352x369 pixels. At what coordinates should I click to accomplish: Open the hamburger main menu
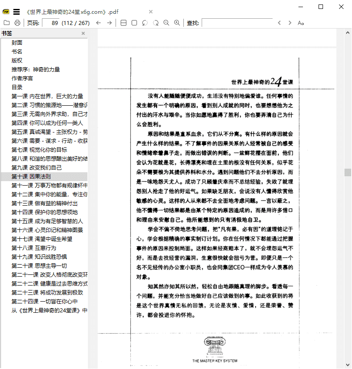17,12
